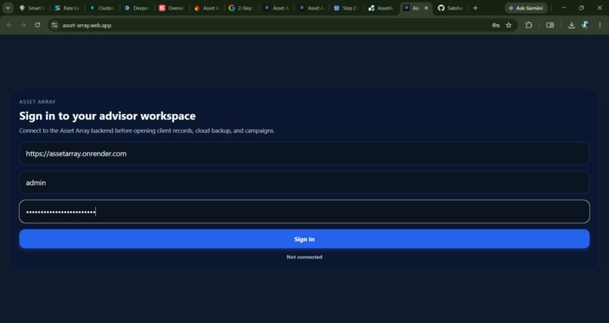
Task: View site information icon in address bar
Action: [54, 25]
